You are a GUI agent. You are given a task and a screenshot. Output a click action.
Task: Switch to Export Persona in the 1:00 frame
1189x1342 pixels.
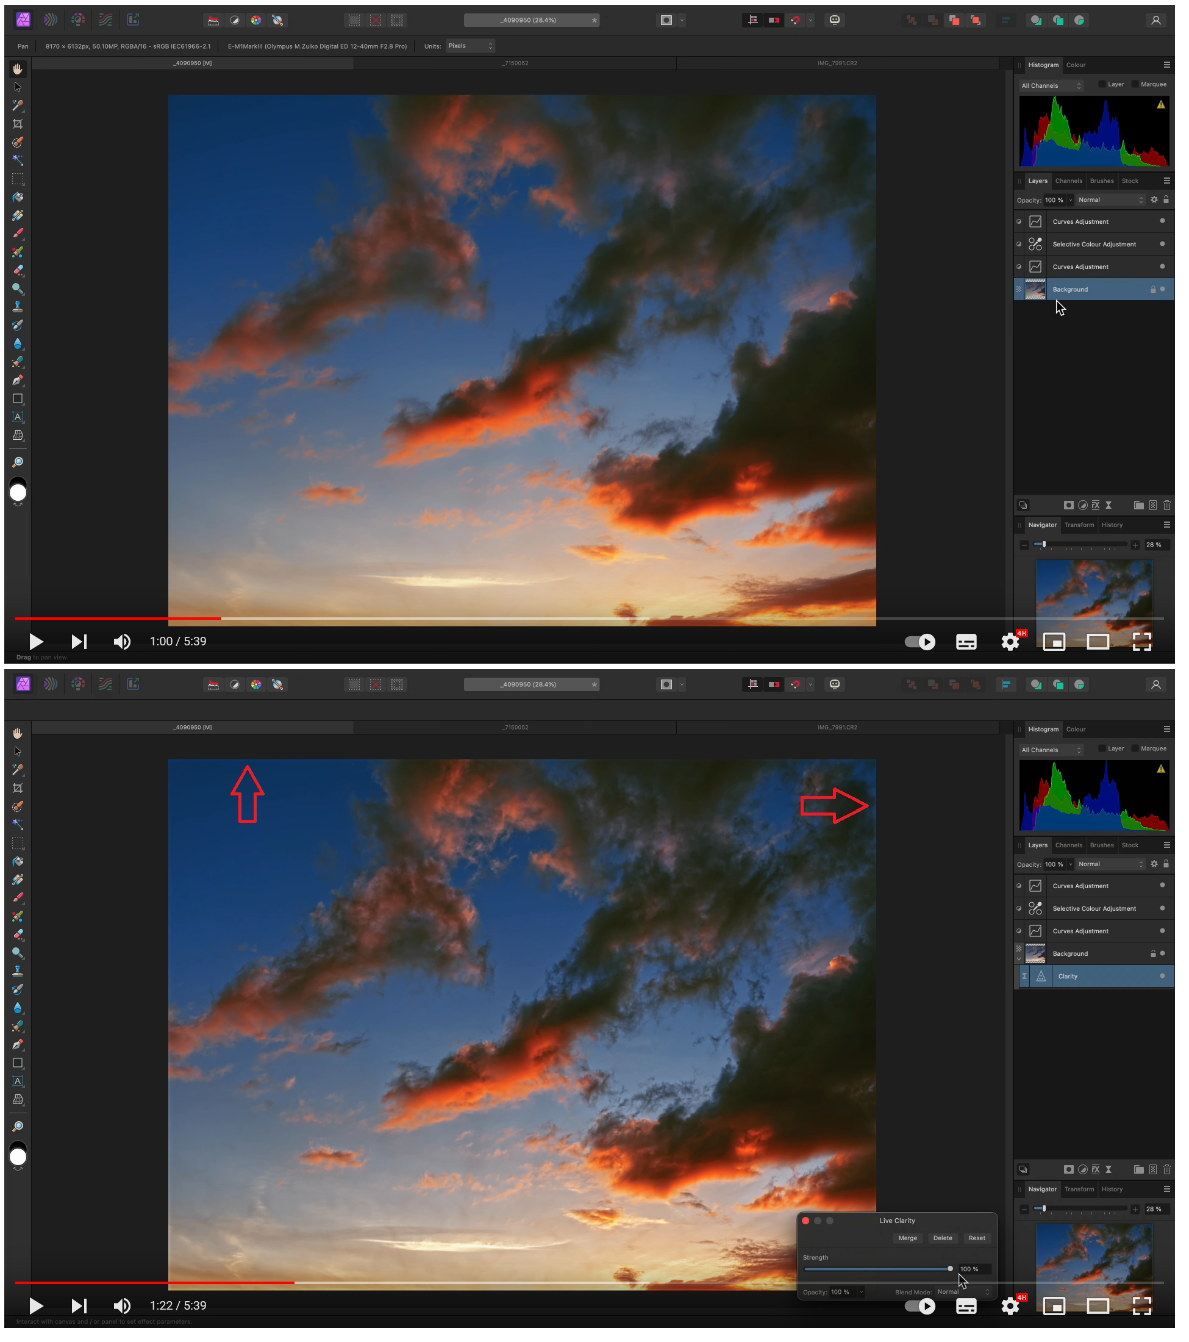[134, 20]
